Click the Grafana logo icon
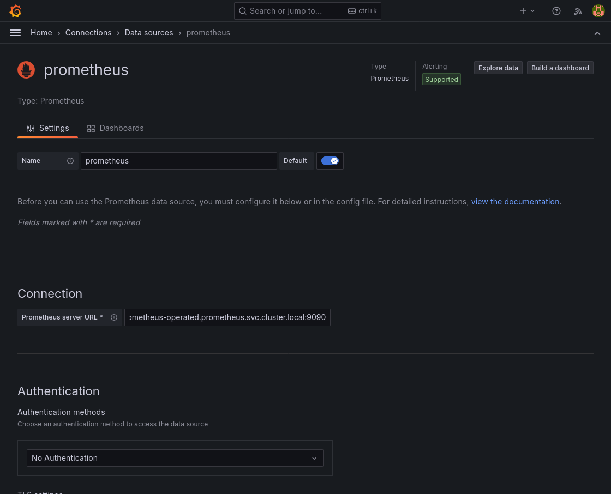Viewport: 611px width, 494px height. 15,11
